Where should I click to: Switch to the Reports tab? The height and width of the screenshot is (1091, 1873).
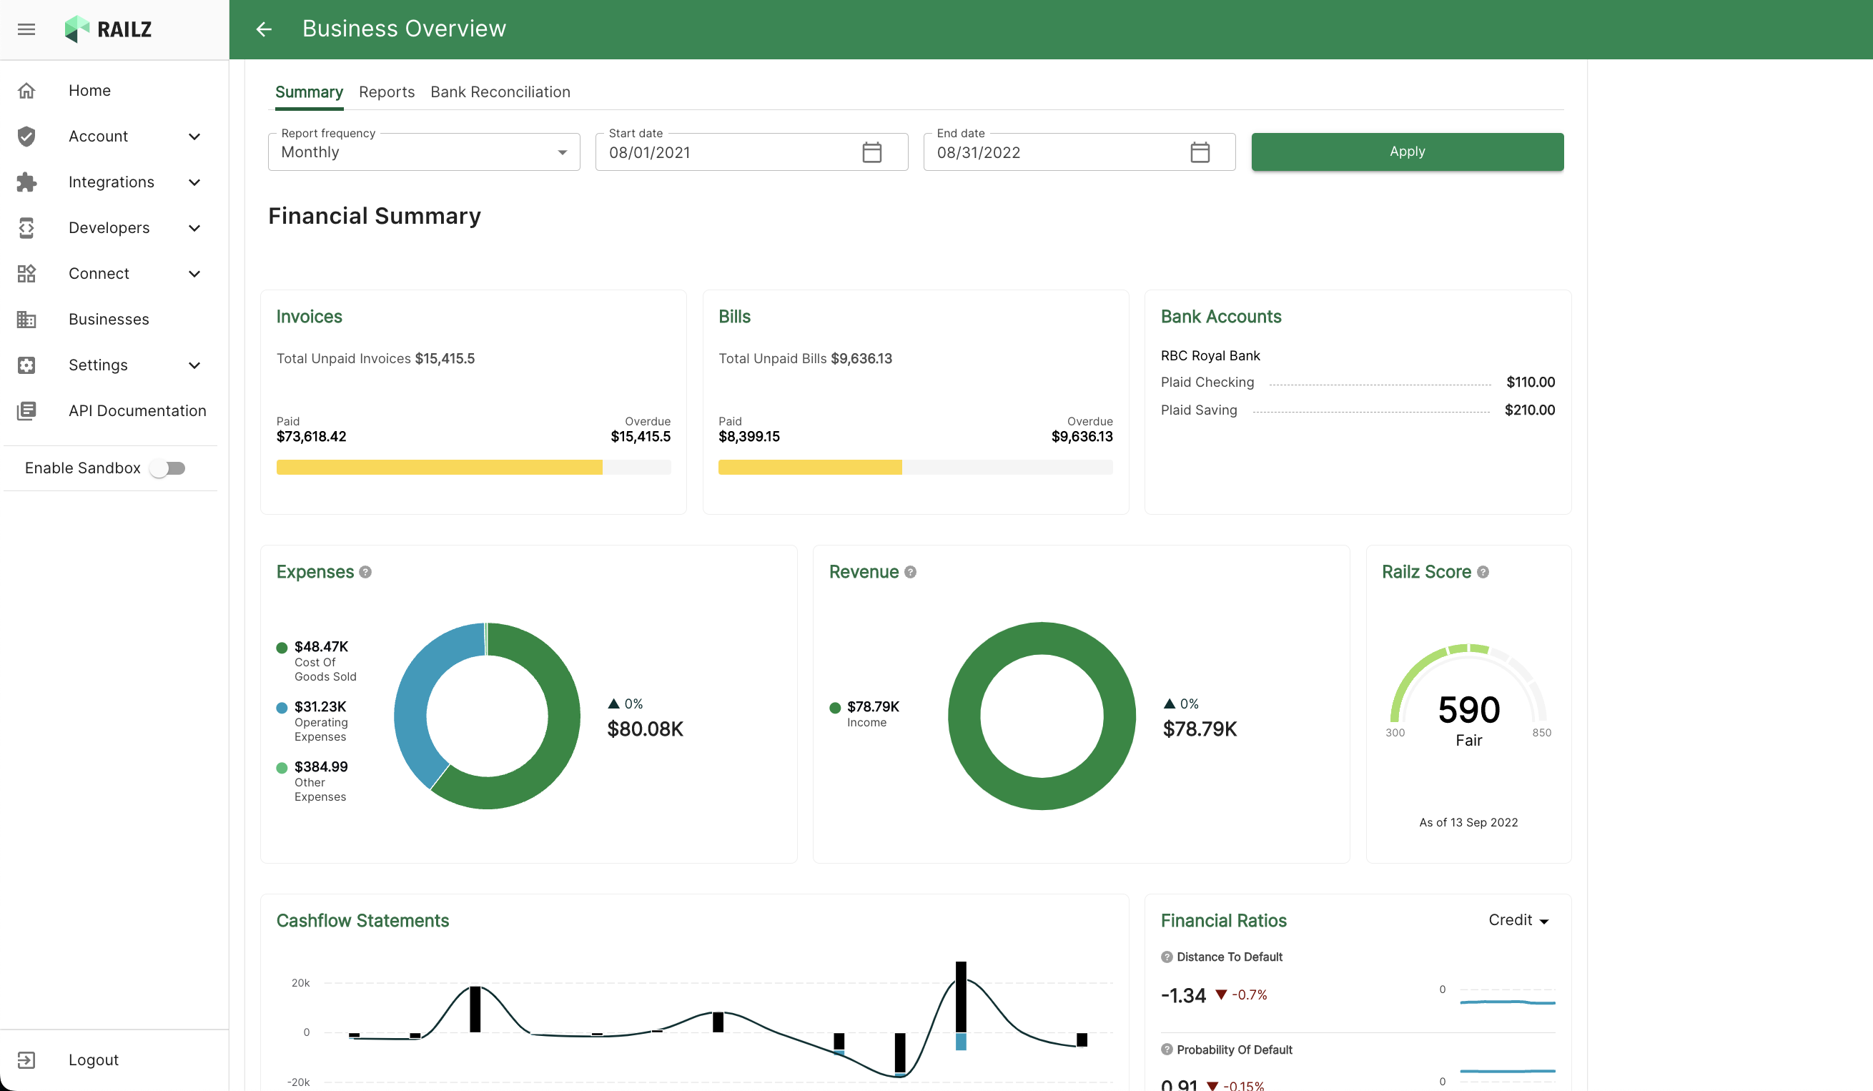tap(387, 92)
